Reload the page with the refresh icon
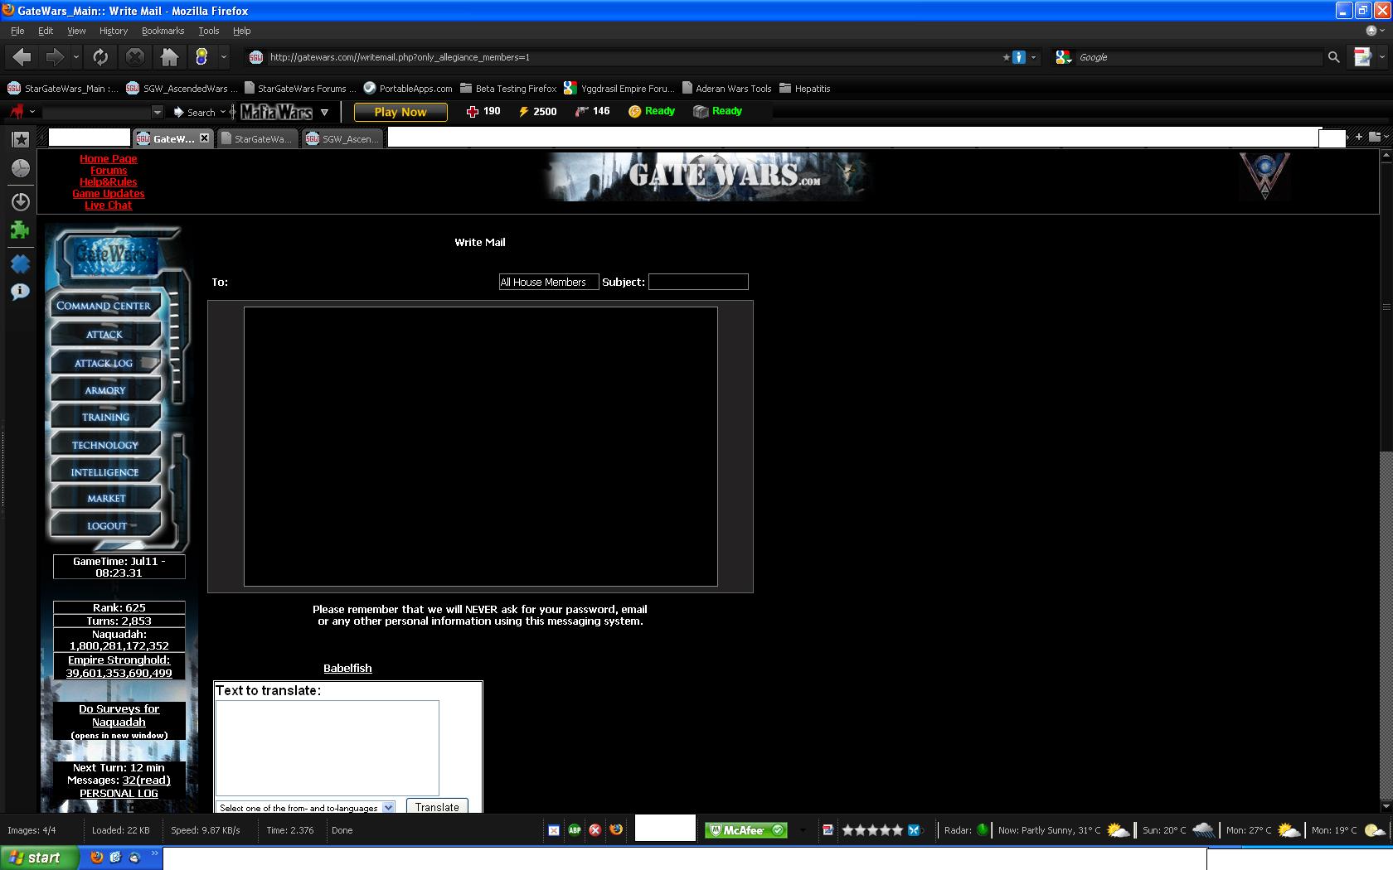Screen dimensions: 1393x870 click(x=100, y=57)
